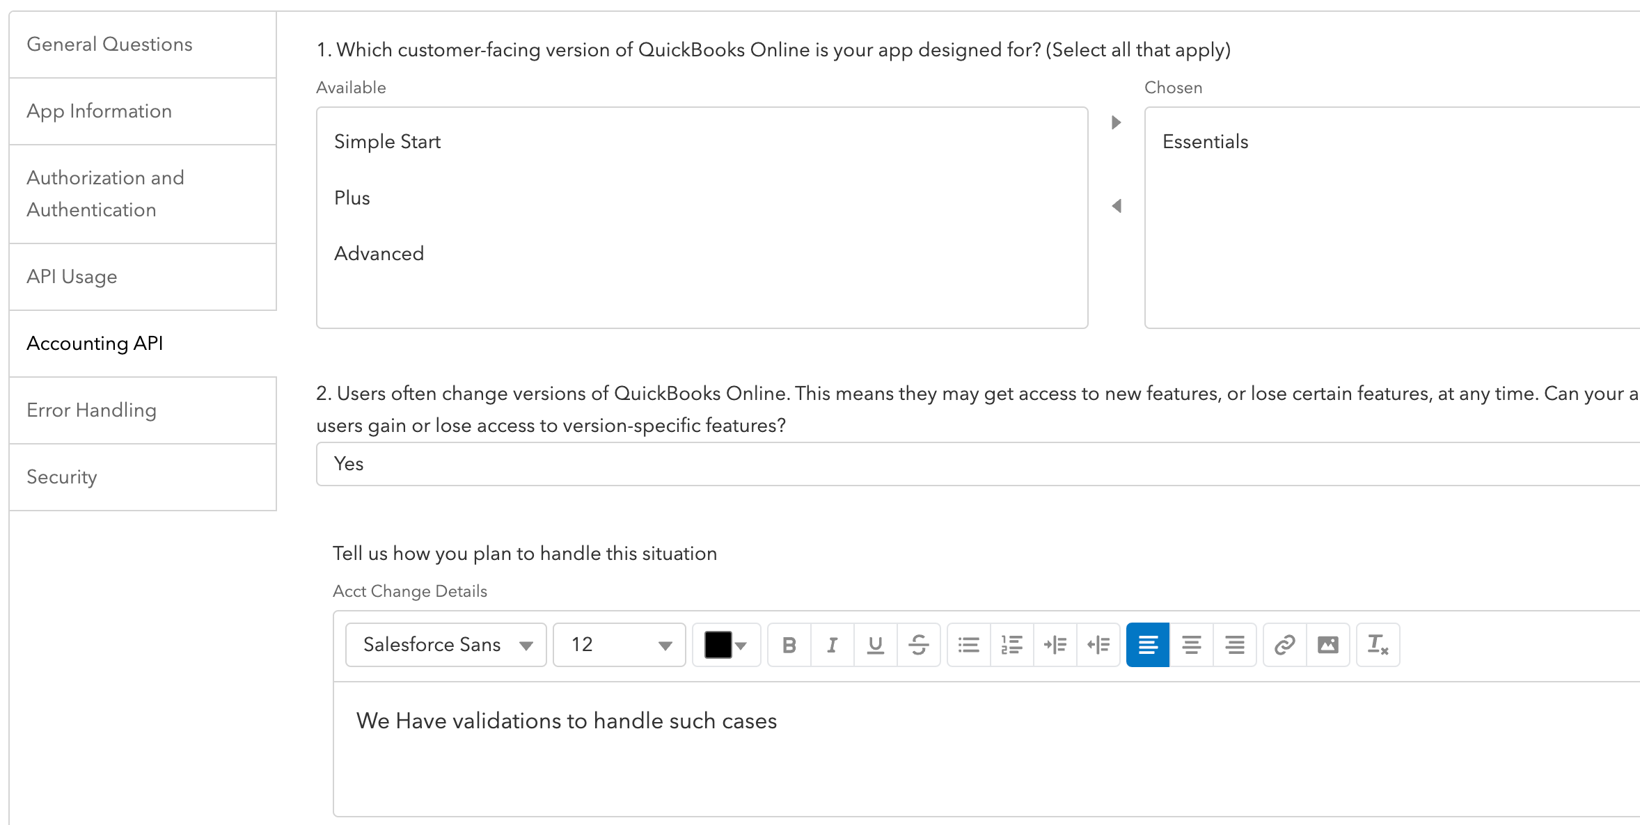The height and width of the screenshot is (825, 1640).
Task: Open the font size 12 dropdown
Action: pyautogui.click(x=620, y=645)
